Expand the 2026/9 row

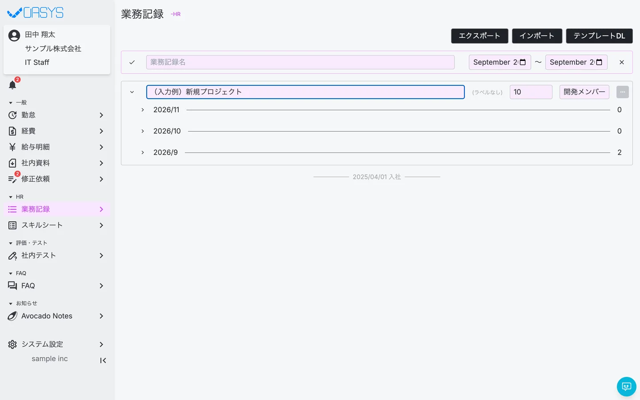point(143,152)
